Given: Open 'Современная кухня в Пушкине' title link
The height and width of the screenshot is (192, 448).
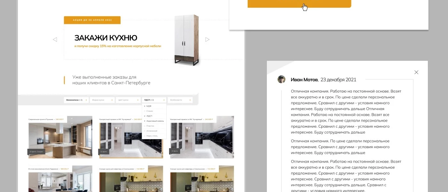Looking at the screenshot, I should click(x=41, y=119).
